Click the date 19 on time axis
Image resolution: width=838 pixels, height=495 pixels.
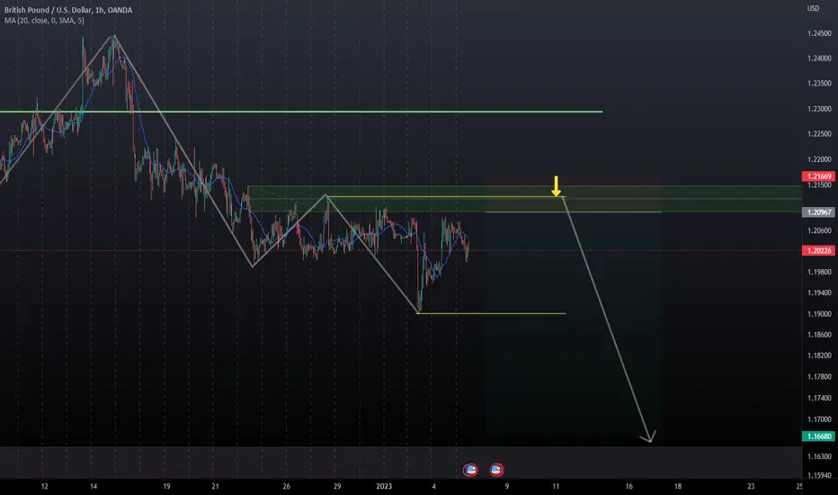[166, 486]
